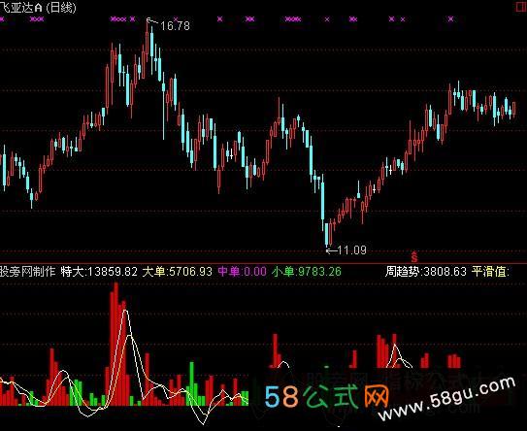527x431 pixels.
Task: Click the magenta 中单:0.00 label
Action: (x=243, y=271)
